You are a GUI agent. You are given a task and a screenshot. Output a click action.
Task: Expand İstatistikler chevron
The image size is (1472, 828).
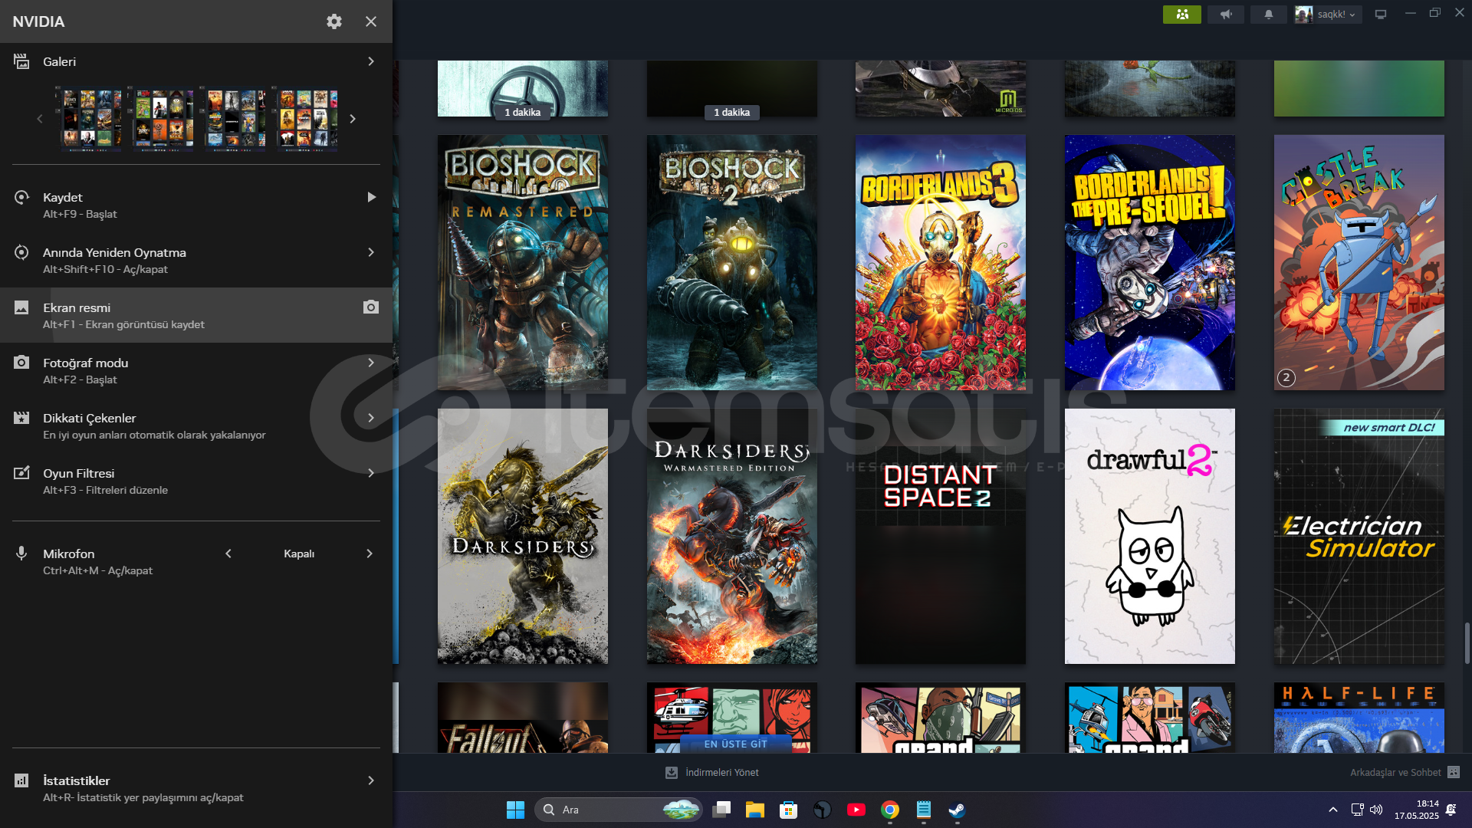point(371,780)
